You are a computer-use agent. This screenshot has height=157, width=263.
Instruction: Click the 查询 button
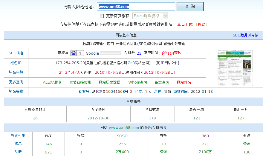click(x=190, y=7)
